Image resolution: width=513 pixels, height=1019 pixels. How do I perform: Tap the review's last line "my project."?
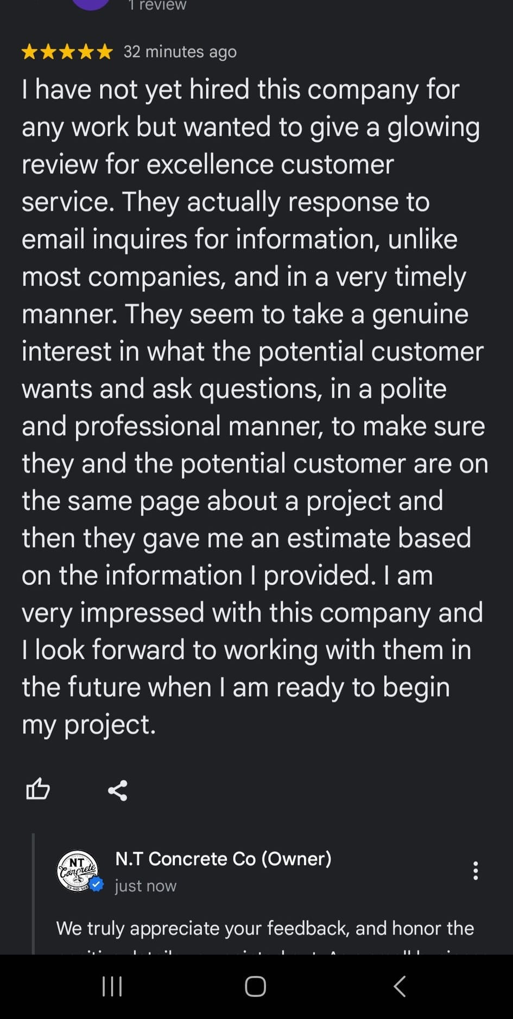point(89,724)
